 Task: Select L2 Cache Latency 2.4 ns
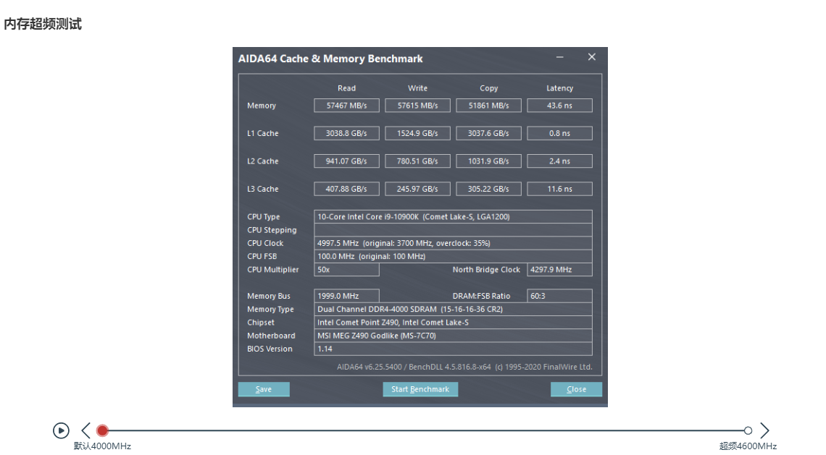pyautogui.click(x=559, y=161)
